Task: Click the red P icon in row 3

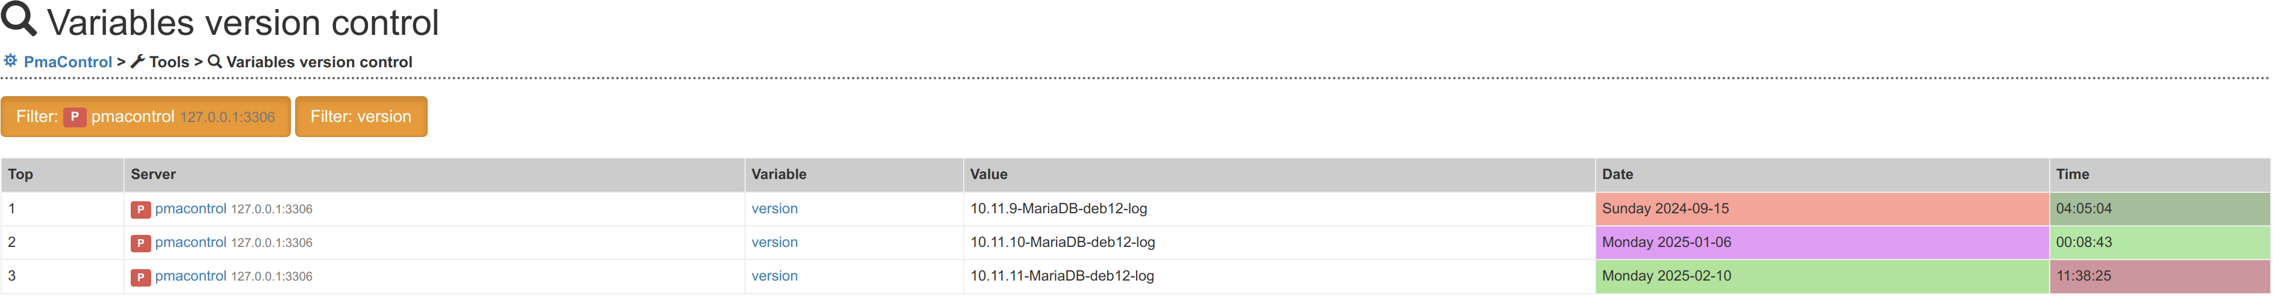Action: [140, 276]
